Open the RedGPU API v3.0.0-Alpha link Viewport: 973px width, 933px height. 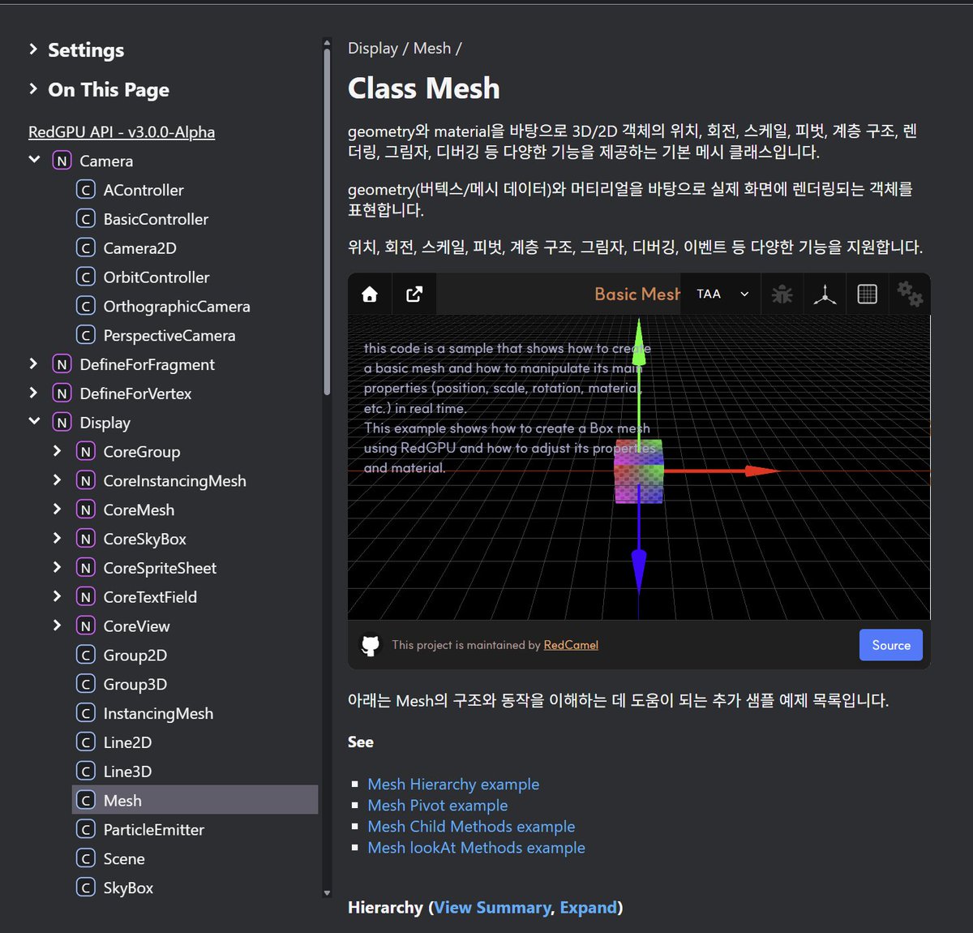122,131
